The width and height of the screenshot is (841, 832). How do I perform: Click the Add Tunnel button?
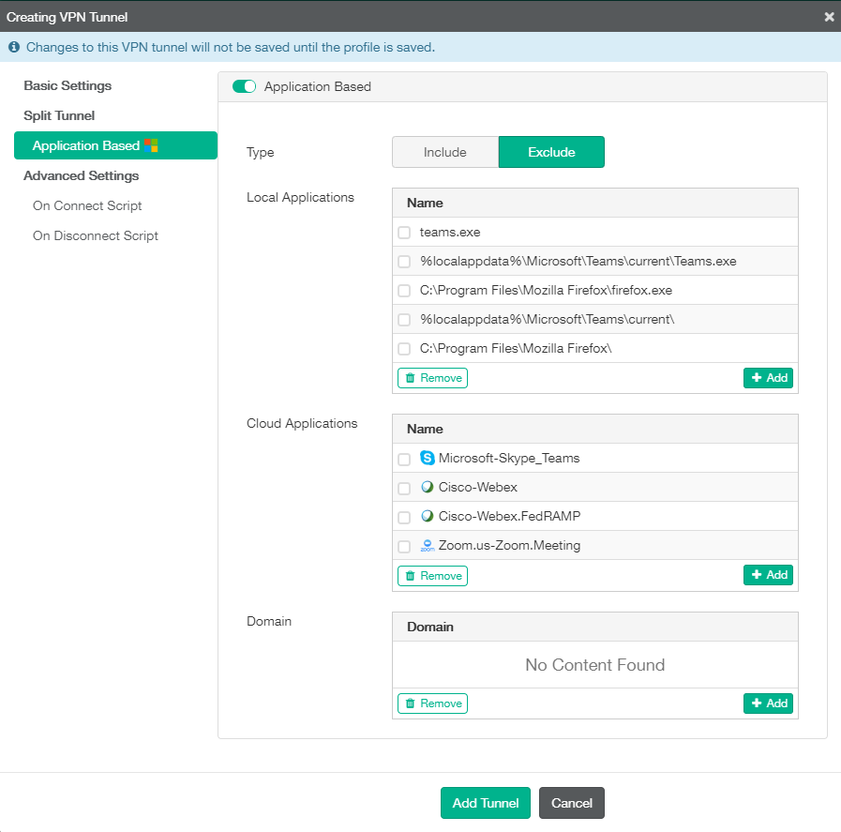coord(485,803)
